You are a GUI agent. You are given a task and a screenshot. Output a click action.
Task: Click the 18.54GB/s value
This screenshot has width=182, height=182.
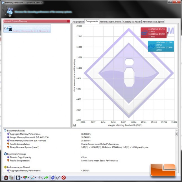86,137
